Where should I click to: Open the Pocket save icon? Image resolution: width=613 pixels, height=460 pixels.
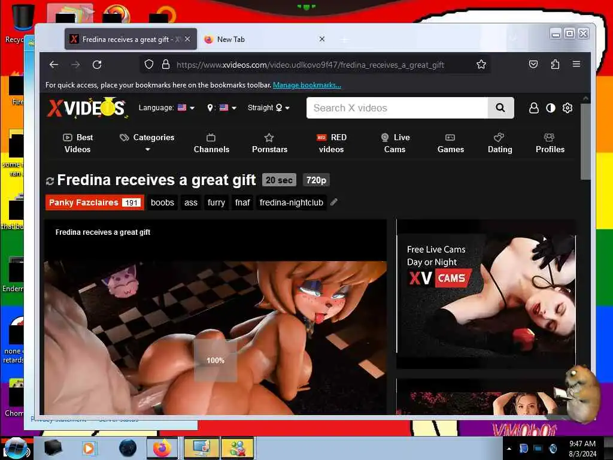click(533, 64)
